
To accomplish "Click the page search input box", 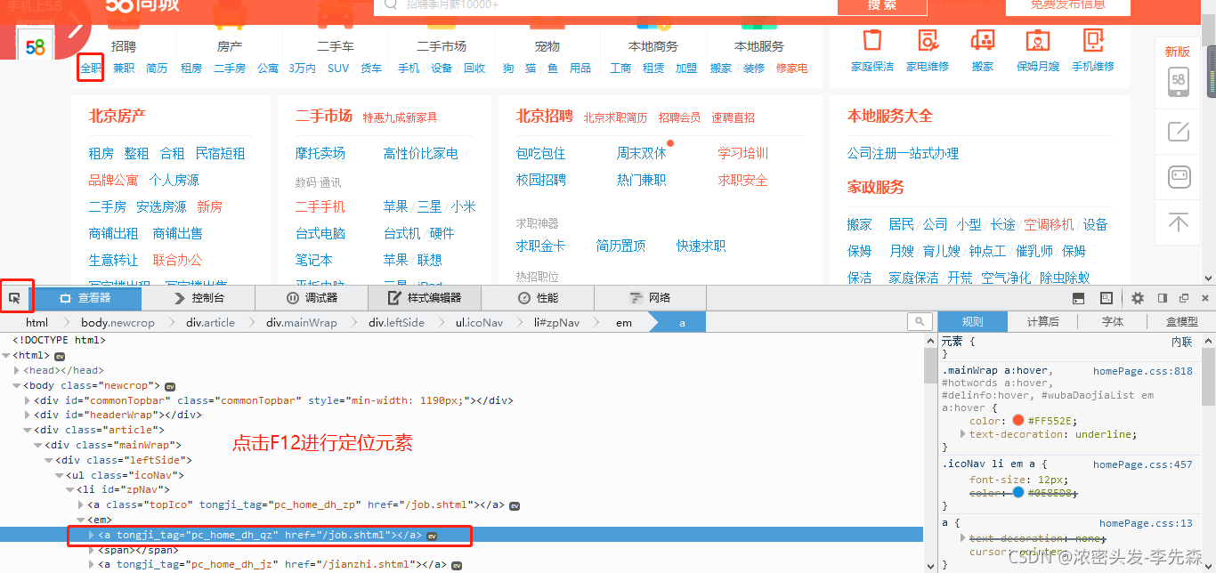I will [605, 5].
